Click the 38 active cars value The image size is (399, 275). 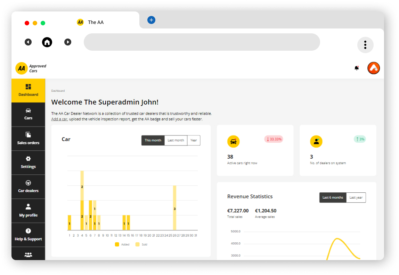pos(230,157)
